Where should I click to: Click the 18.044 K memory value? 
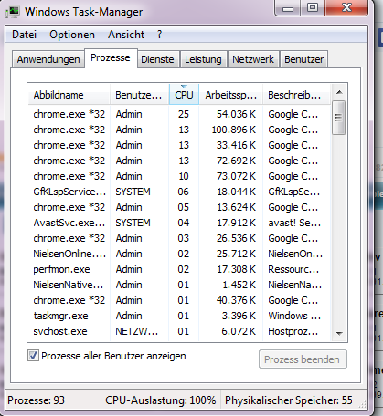(236, 192)
